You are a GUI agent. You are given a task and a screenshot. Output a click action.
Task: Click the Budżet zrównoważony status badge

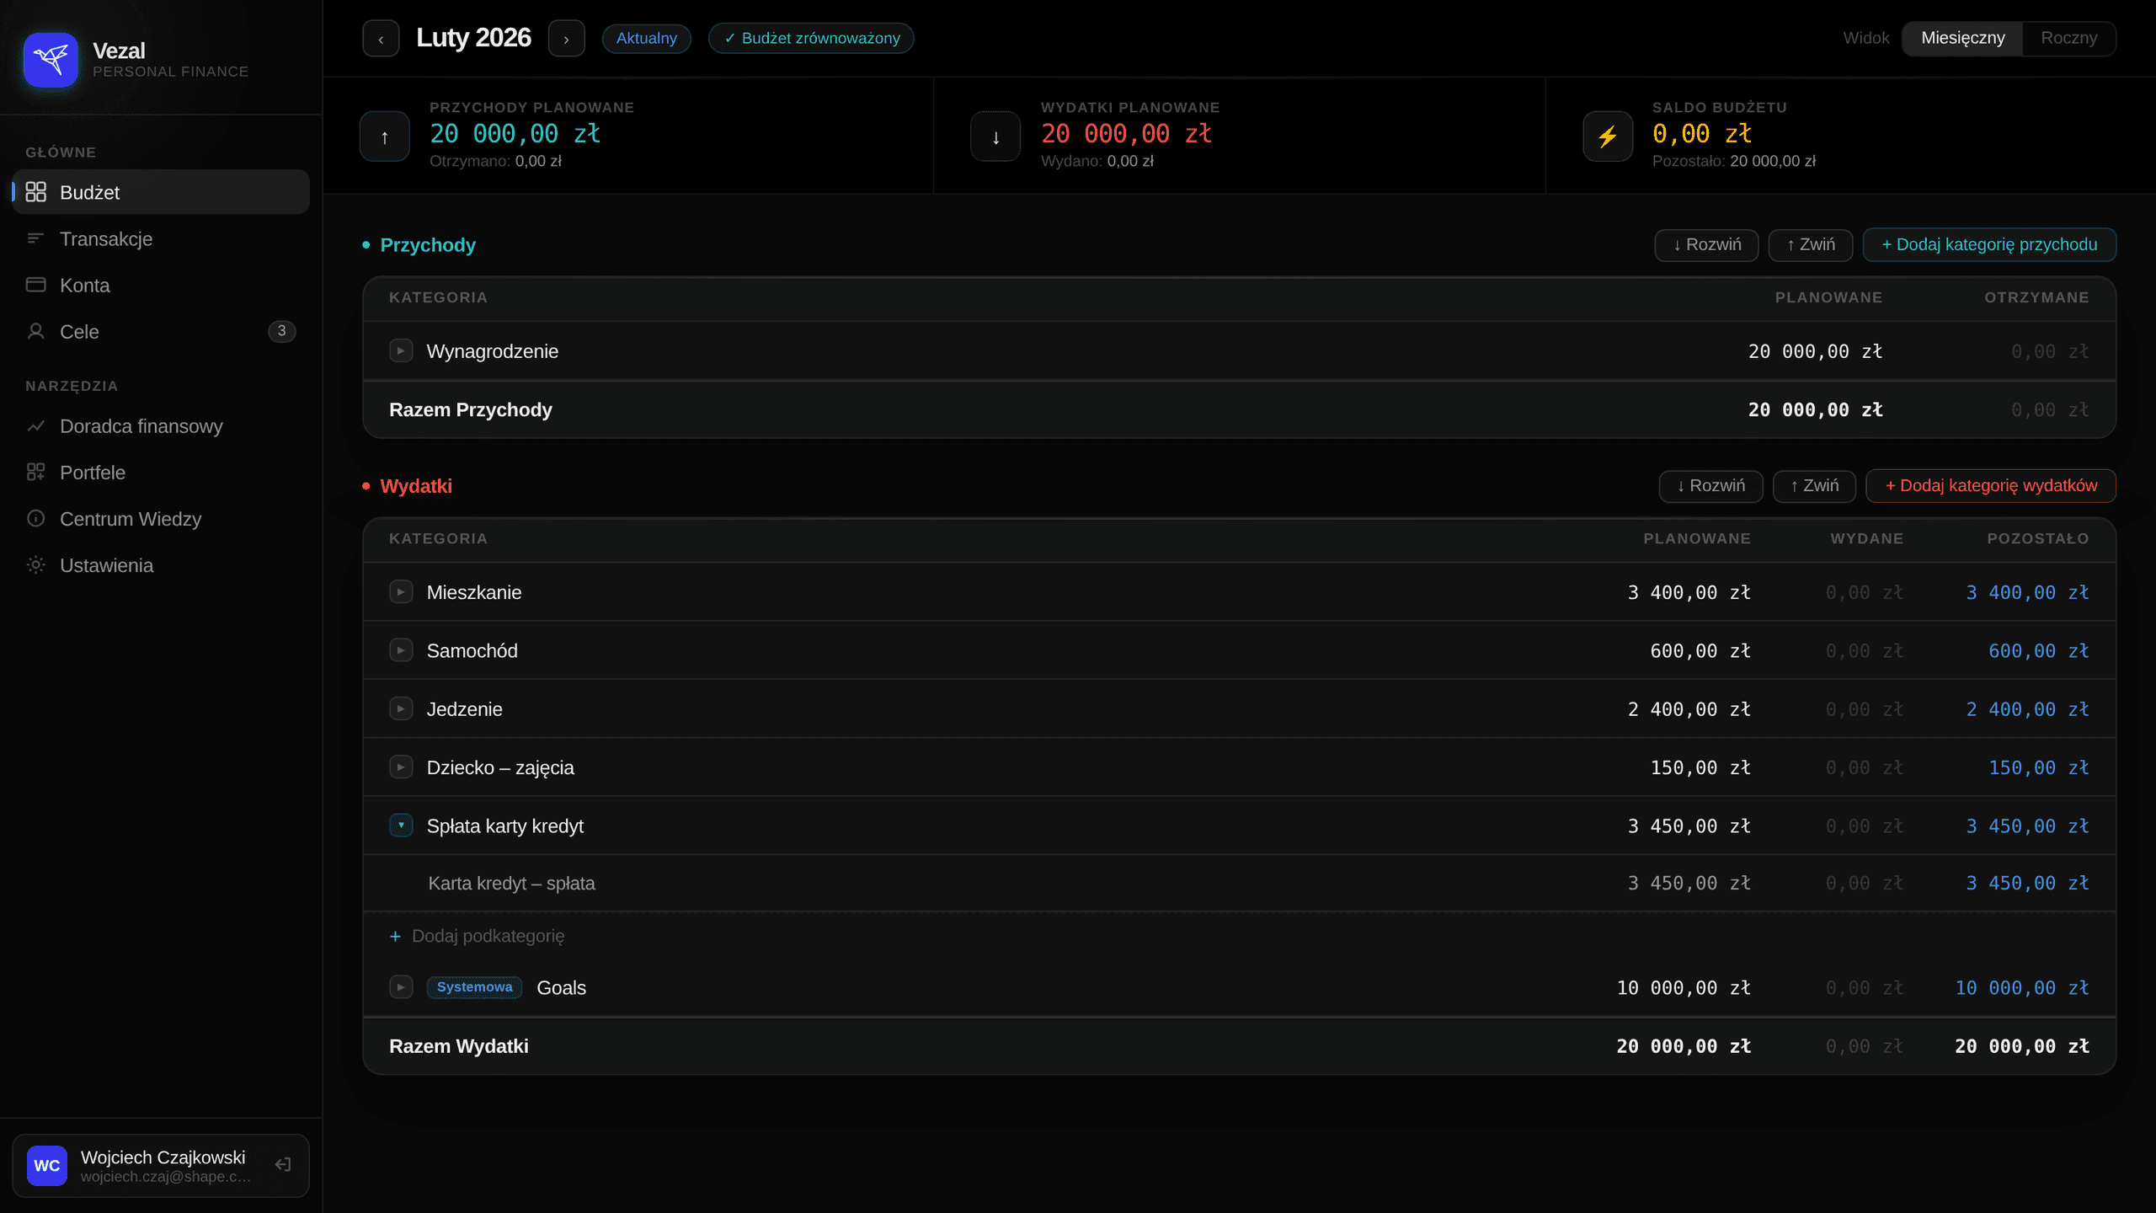[811, 39]
